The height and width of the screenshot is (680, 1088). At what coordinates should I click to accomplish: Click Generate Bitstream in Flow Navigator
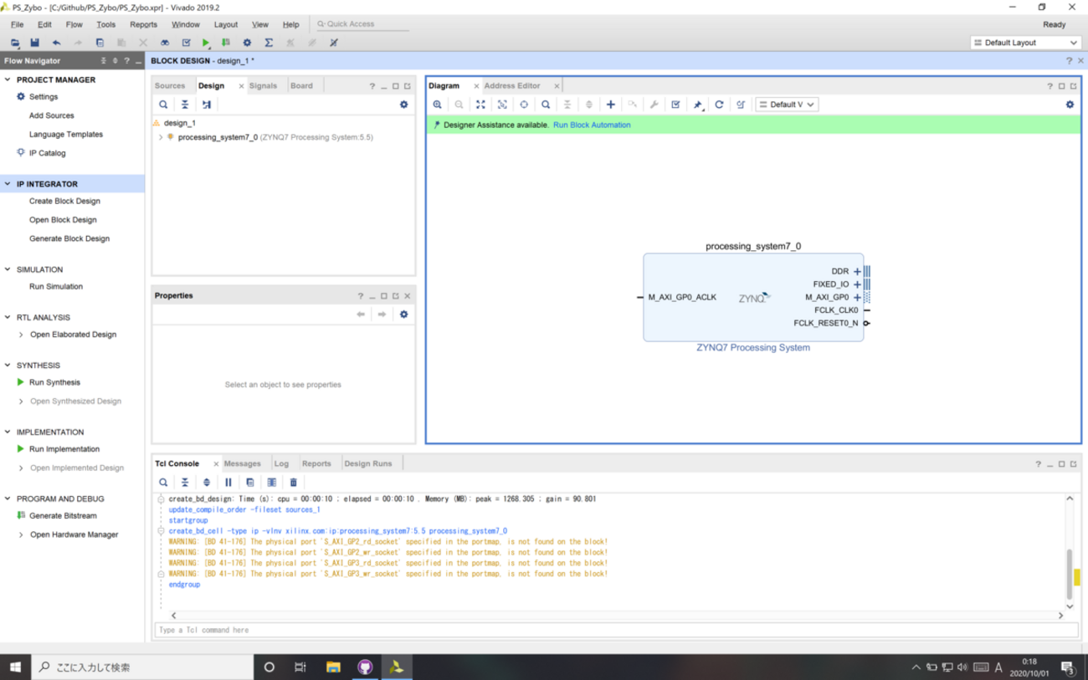pyautogui.click(x=63, y=516)
